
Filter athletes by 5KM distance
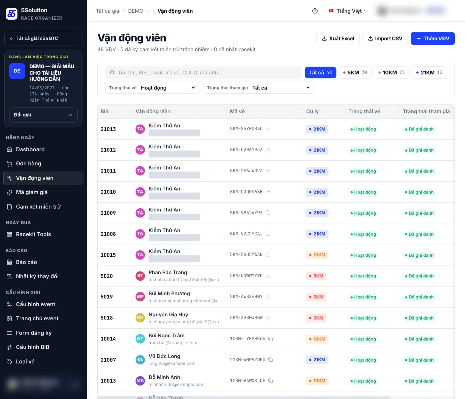(x=355, y=72)
